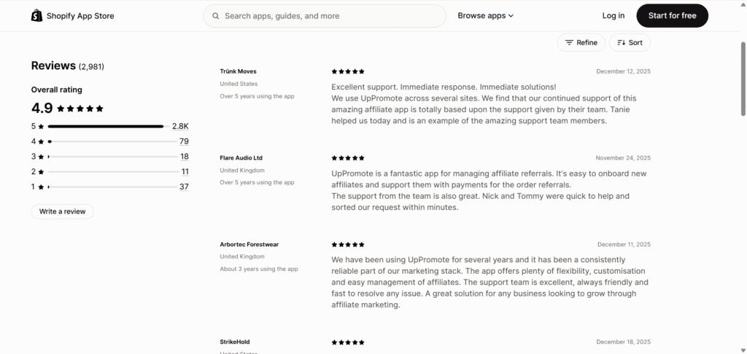The height and width of the screenshot is (354, 747).
Task: Click Trünk Moves five-star rating
Action: 348,71
